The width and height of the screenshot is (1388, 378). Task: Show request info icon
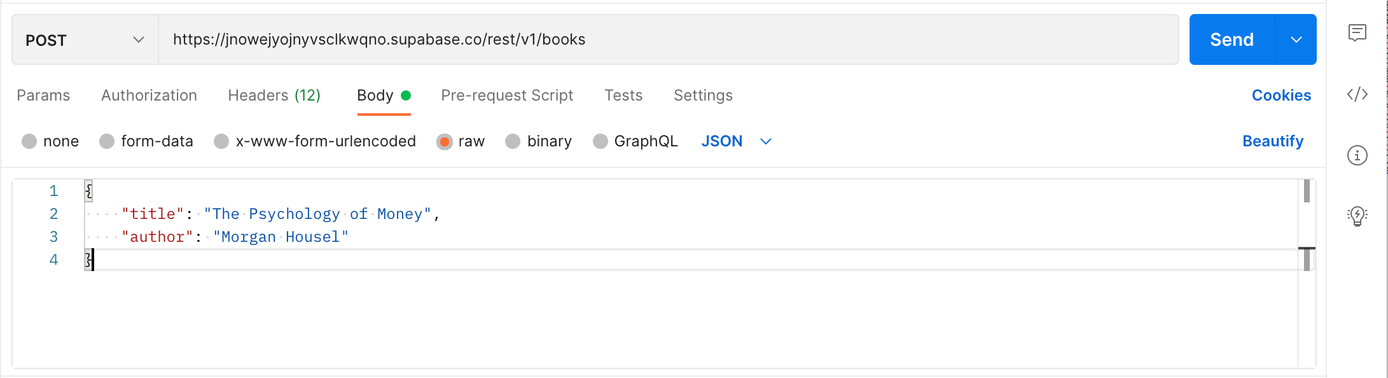click(x=1357, y=155)
